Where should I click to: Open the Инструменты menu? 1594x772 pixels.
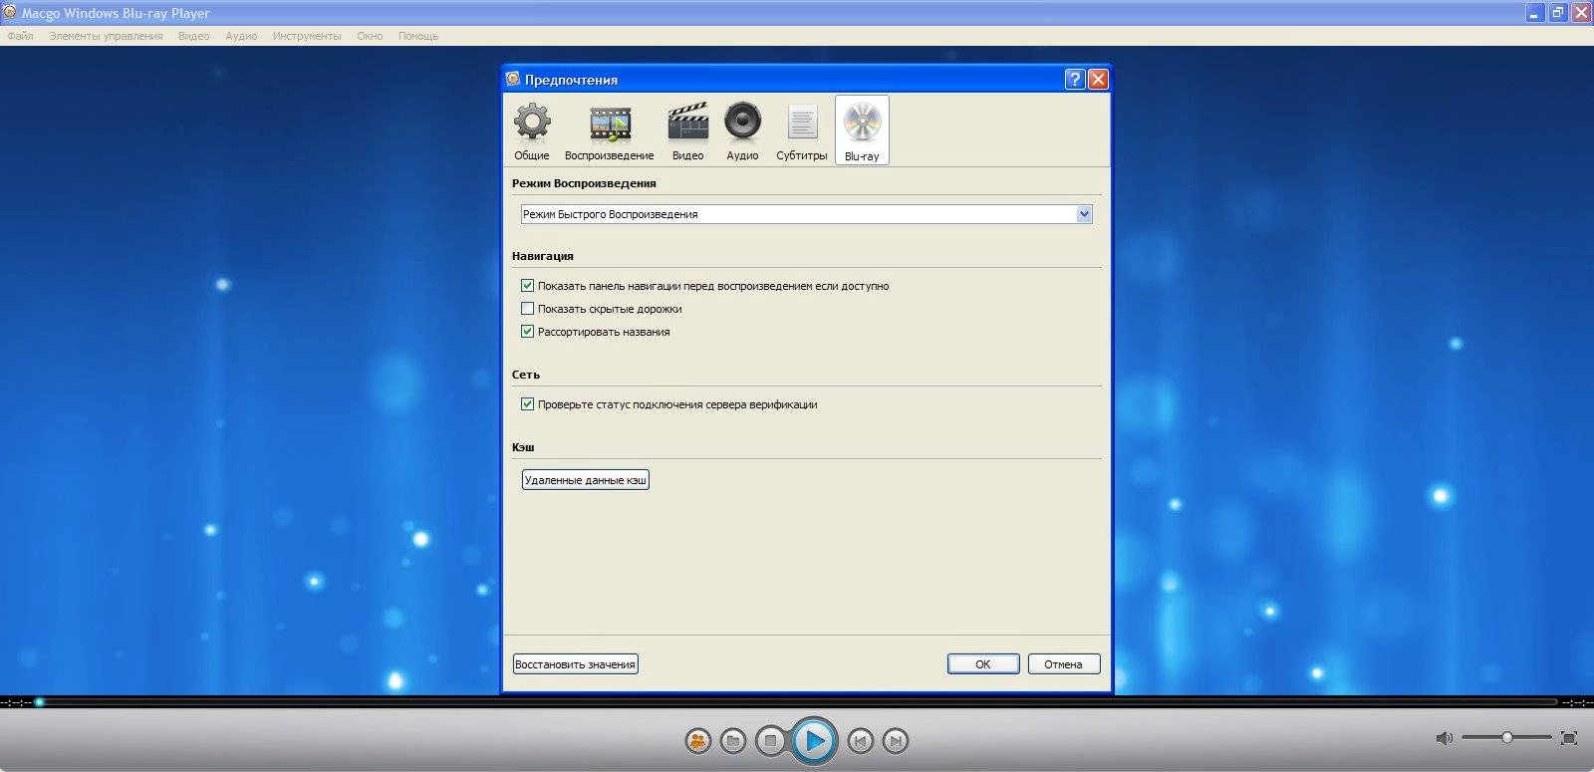(x=307, y=36)
